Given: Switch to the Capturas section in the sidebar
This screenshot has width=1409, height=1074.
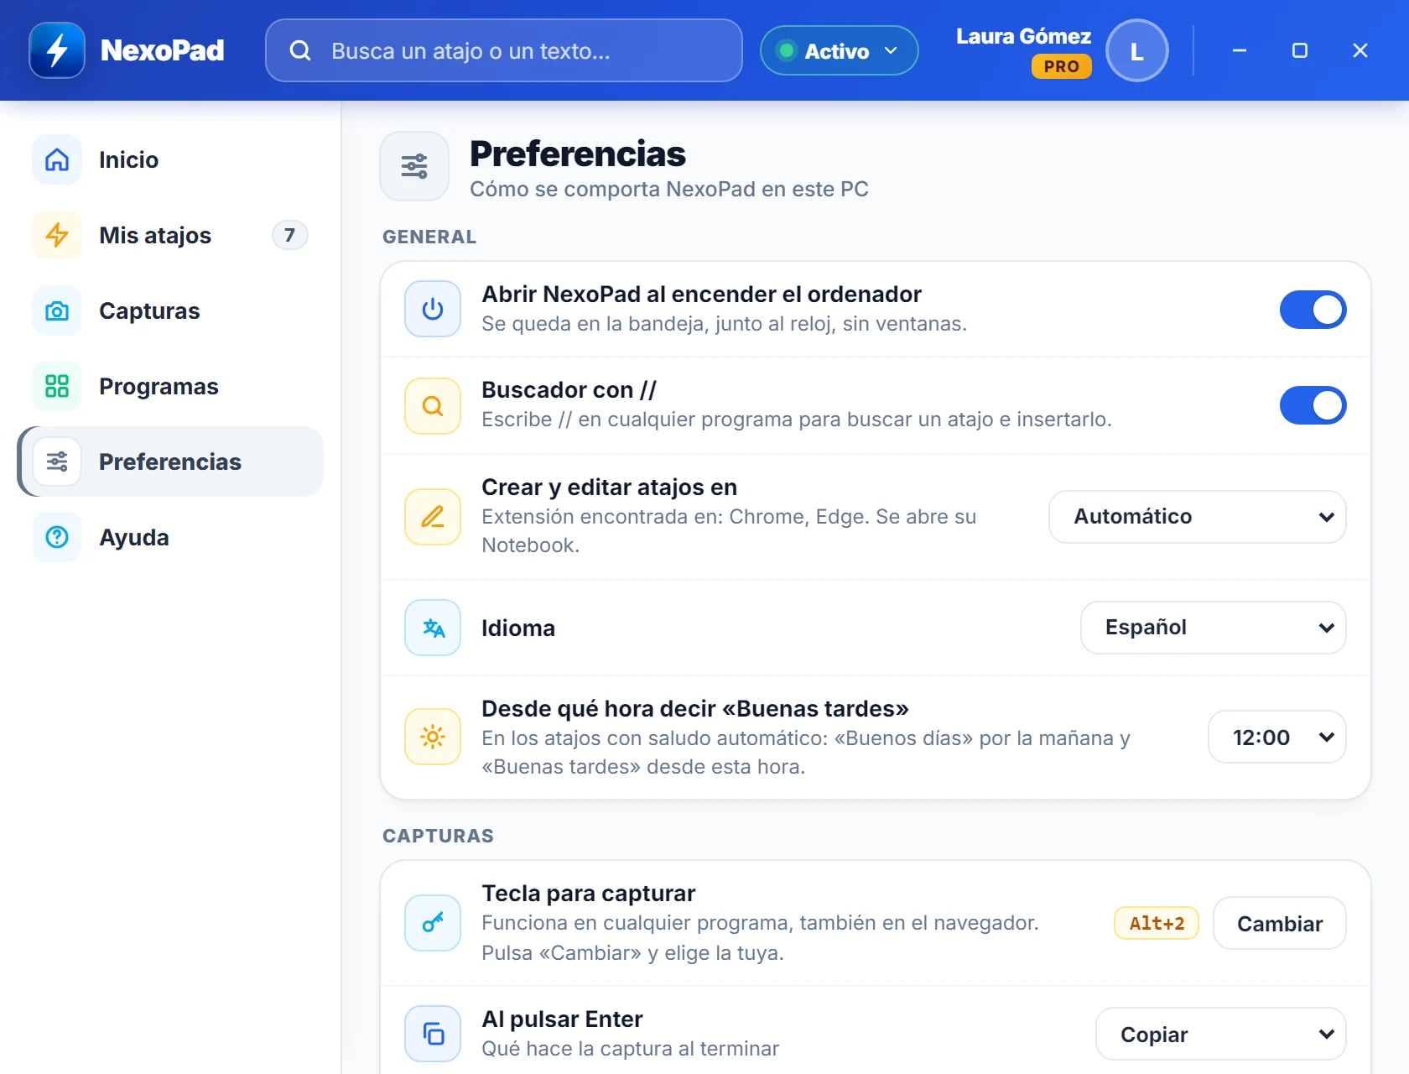Looking at the screenshot, I should 170,310.
